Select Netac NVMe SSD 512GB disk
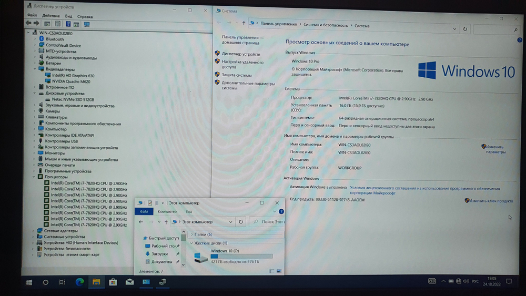526x296 pixels. click(73, 99)
